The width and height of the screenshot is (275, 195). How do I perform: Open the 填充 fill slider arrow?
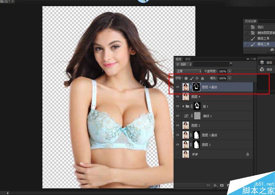[x=229, y=78]
